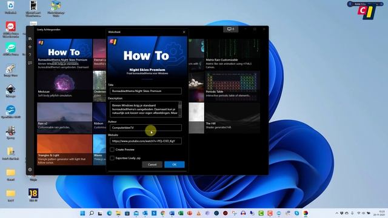Viewport: 388px width, 218px height.
Task: Open VLC media player from taskbar
Action: [x=198, y=213]
